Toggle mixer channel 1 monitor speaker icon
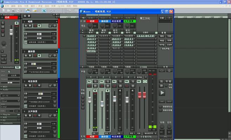231x140 pixels. (x=95, y=90)
